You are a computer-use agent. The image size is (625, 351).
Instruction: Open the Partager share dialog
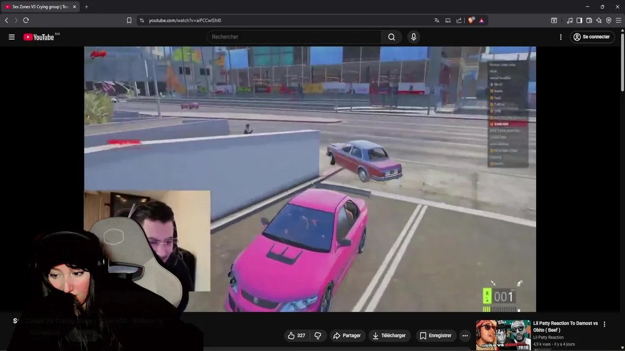[x=347, y=335]
